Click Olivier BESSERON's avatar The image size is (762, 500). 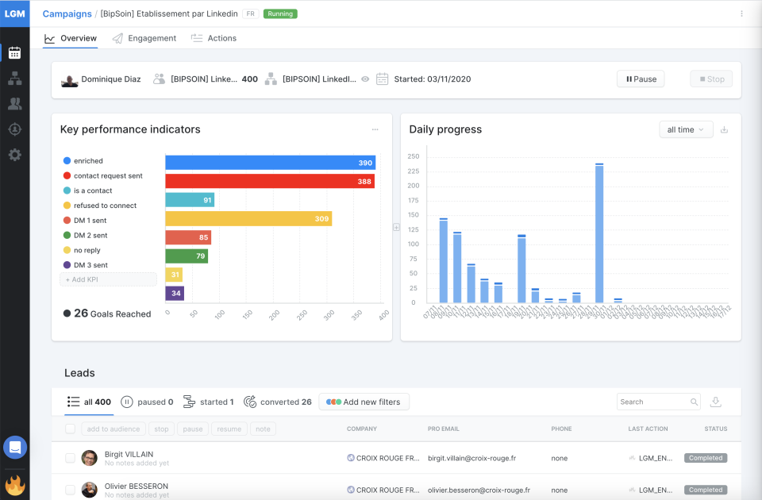(90, 490)
